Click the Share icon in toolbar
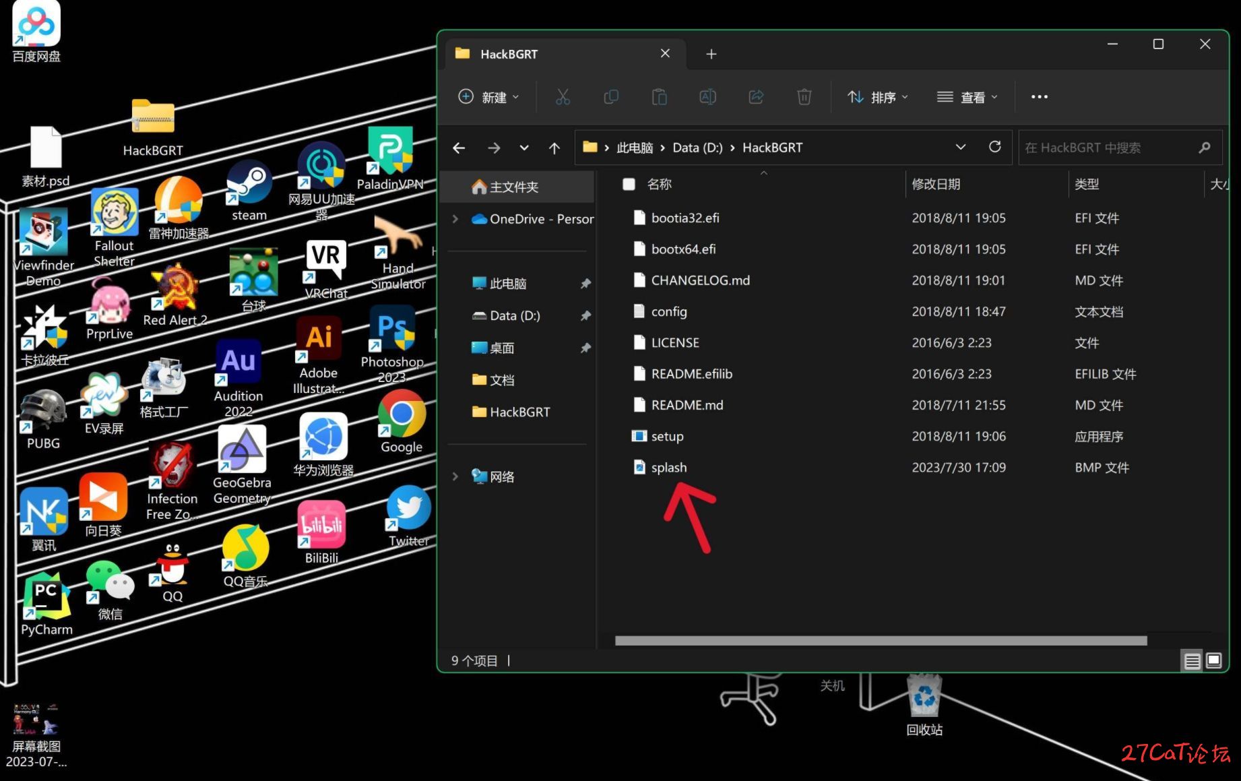 tap(756, 97)
